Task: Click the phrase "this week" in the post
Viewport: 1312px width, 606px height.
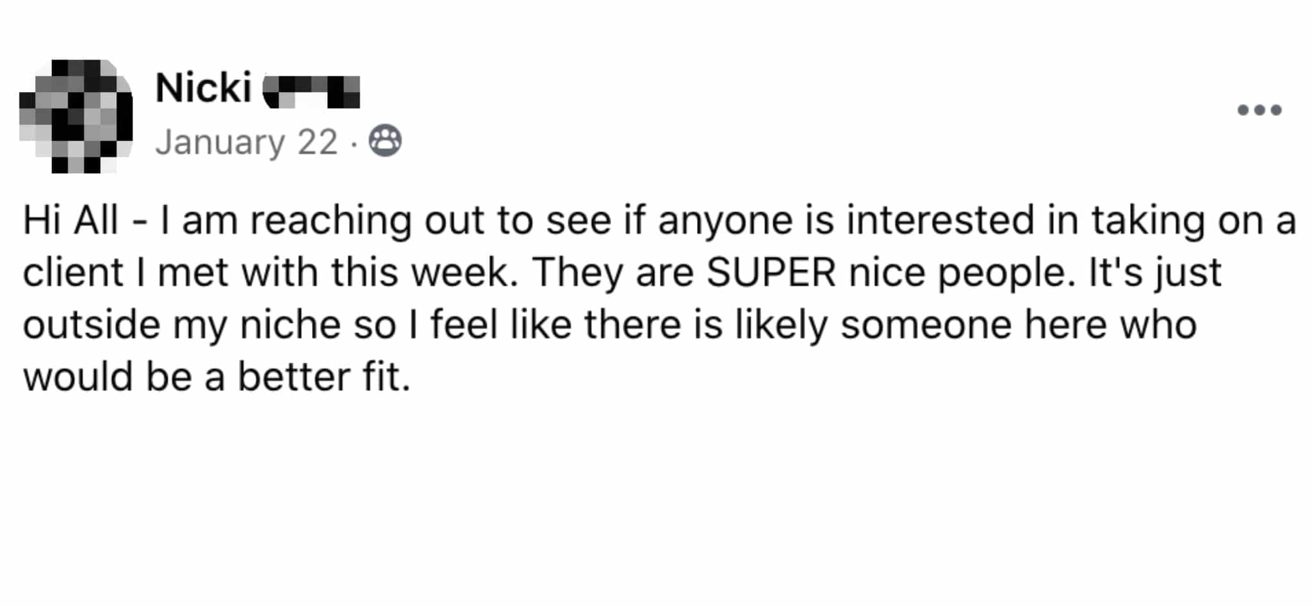Action: pos(424,272)
